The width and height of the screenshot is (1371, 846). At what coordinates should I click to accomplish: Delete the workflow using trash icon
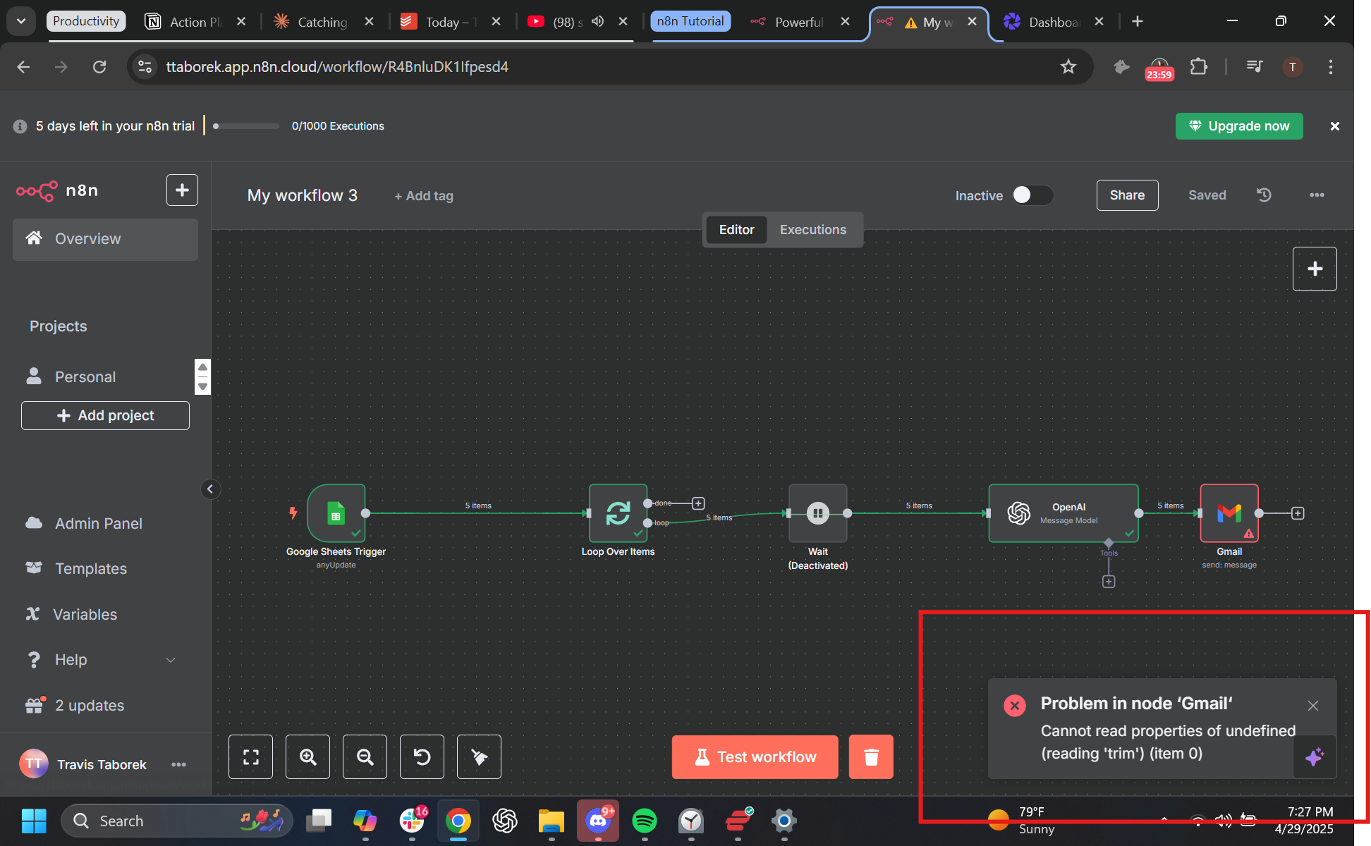tap(871, 756)
